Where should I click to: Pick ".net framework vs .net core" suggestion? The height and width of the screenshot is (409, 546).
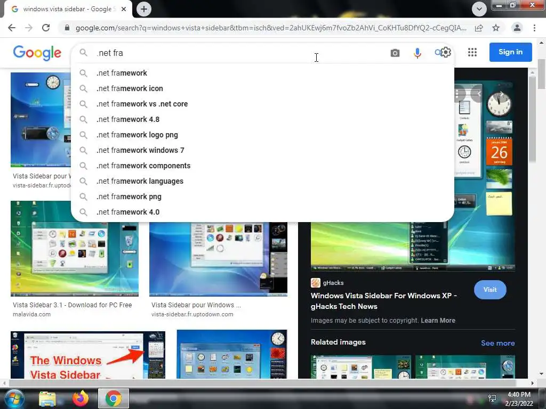262,104
